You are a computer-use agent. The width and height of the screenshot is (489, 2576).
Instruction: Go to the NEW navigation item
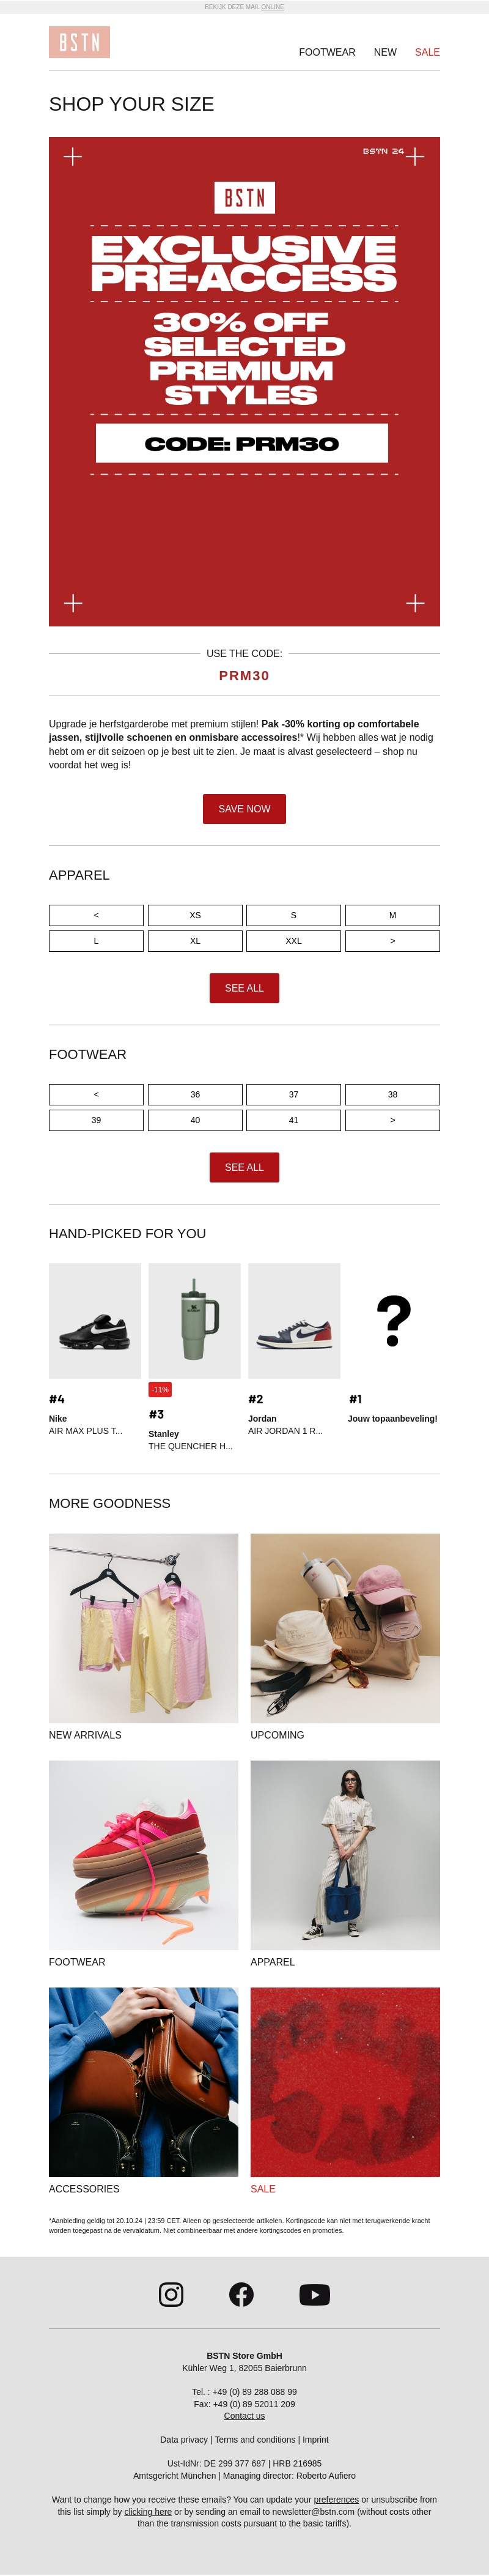[x=385, y=52]
